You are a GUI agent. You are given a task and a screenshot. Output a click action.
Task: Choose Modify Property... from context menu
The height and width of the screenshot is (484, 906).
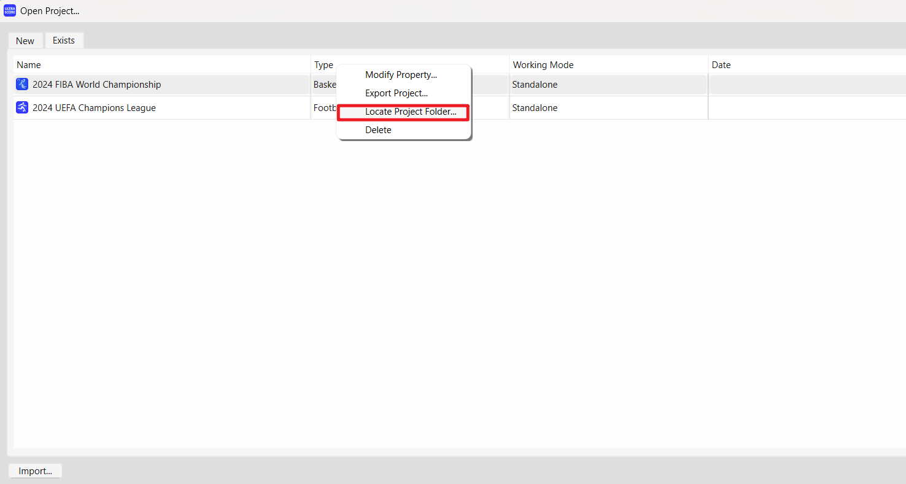401,75
